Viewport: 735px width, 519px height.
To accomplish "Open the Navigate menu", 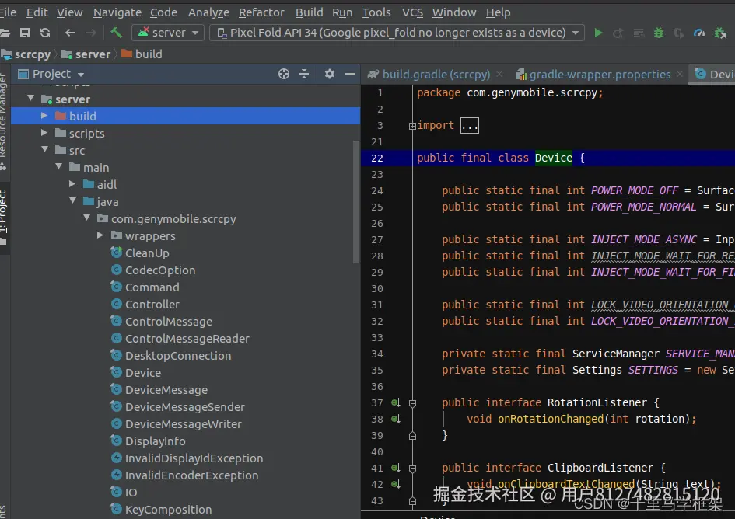I will (117, 12).
